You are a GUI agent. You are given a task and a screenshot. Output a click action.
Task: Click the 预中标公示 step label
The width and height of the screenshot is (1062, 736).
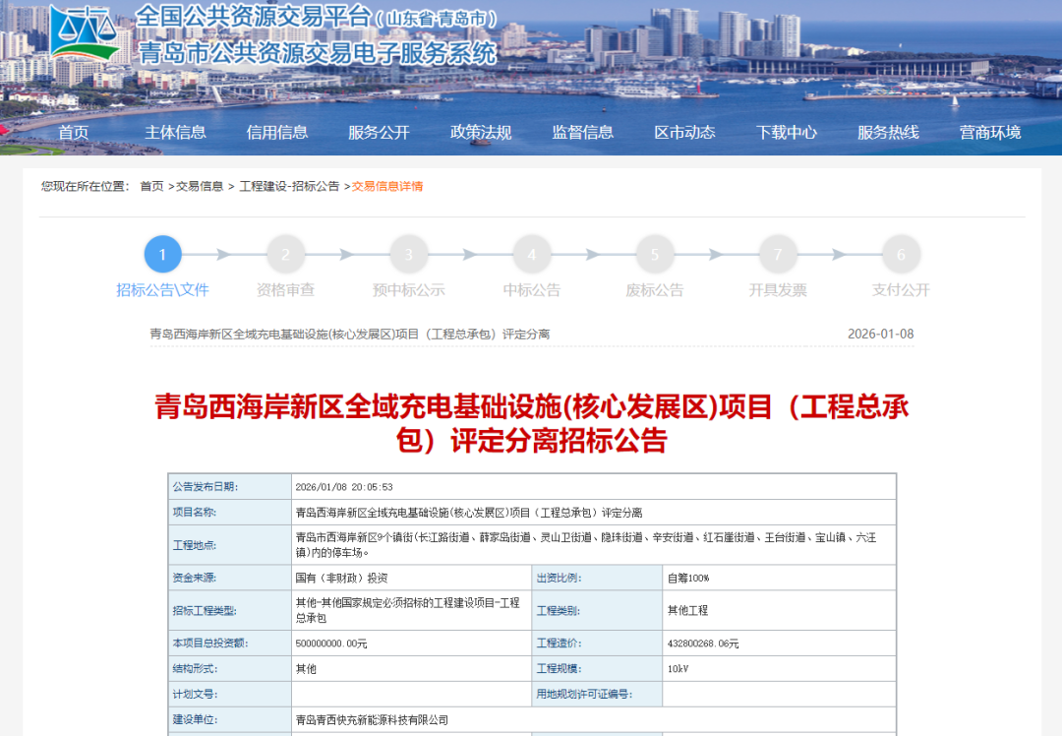[x=408, y=290]
